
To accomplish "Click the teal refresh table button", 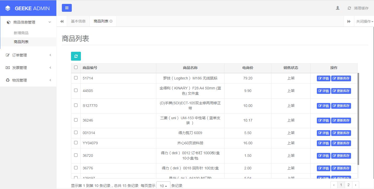I will coord(76,56).
